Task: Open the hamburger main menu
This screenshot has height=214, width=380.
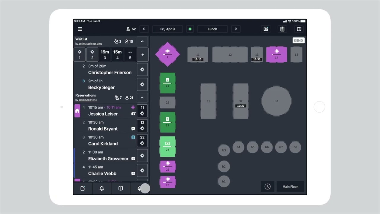Action: coord(80,29)
